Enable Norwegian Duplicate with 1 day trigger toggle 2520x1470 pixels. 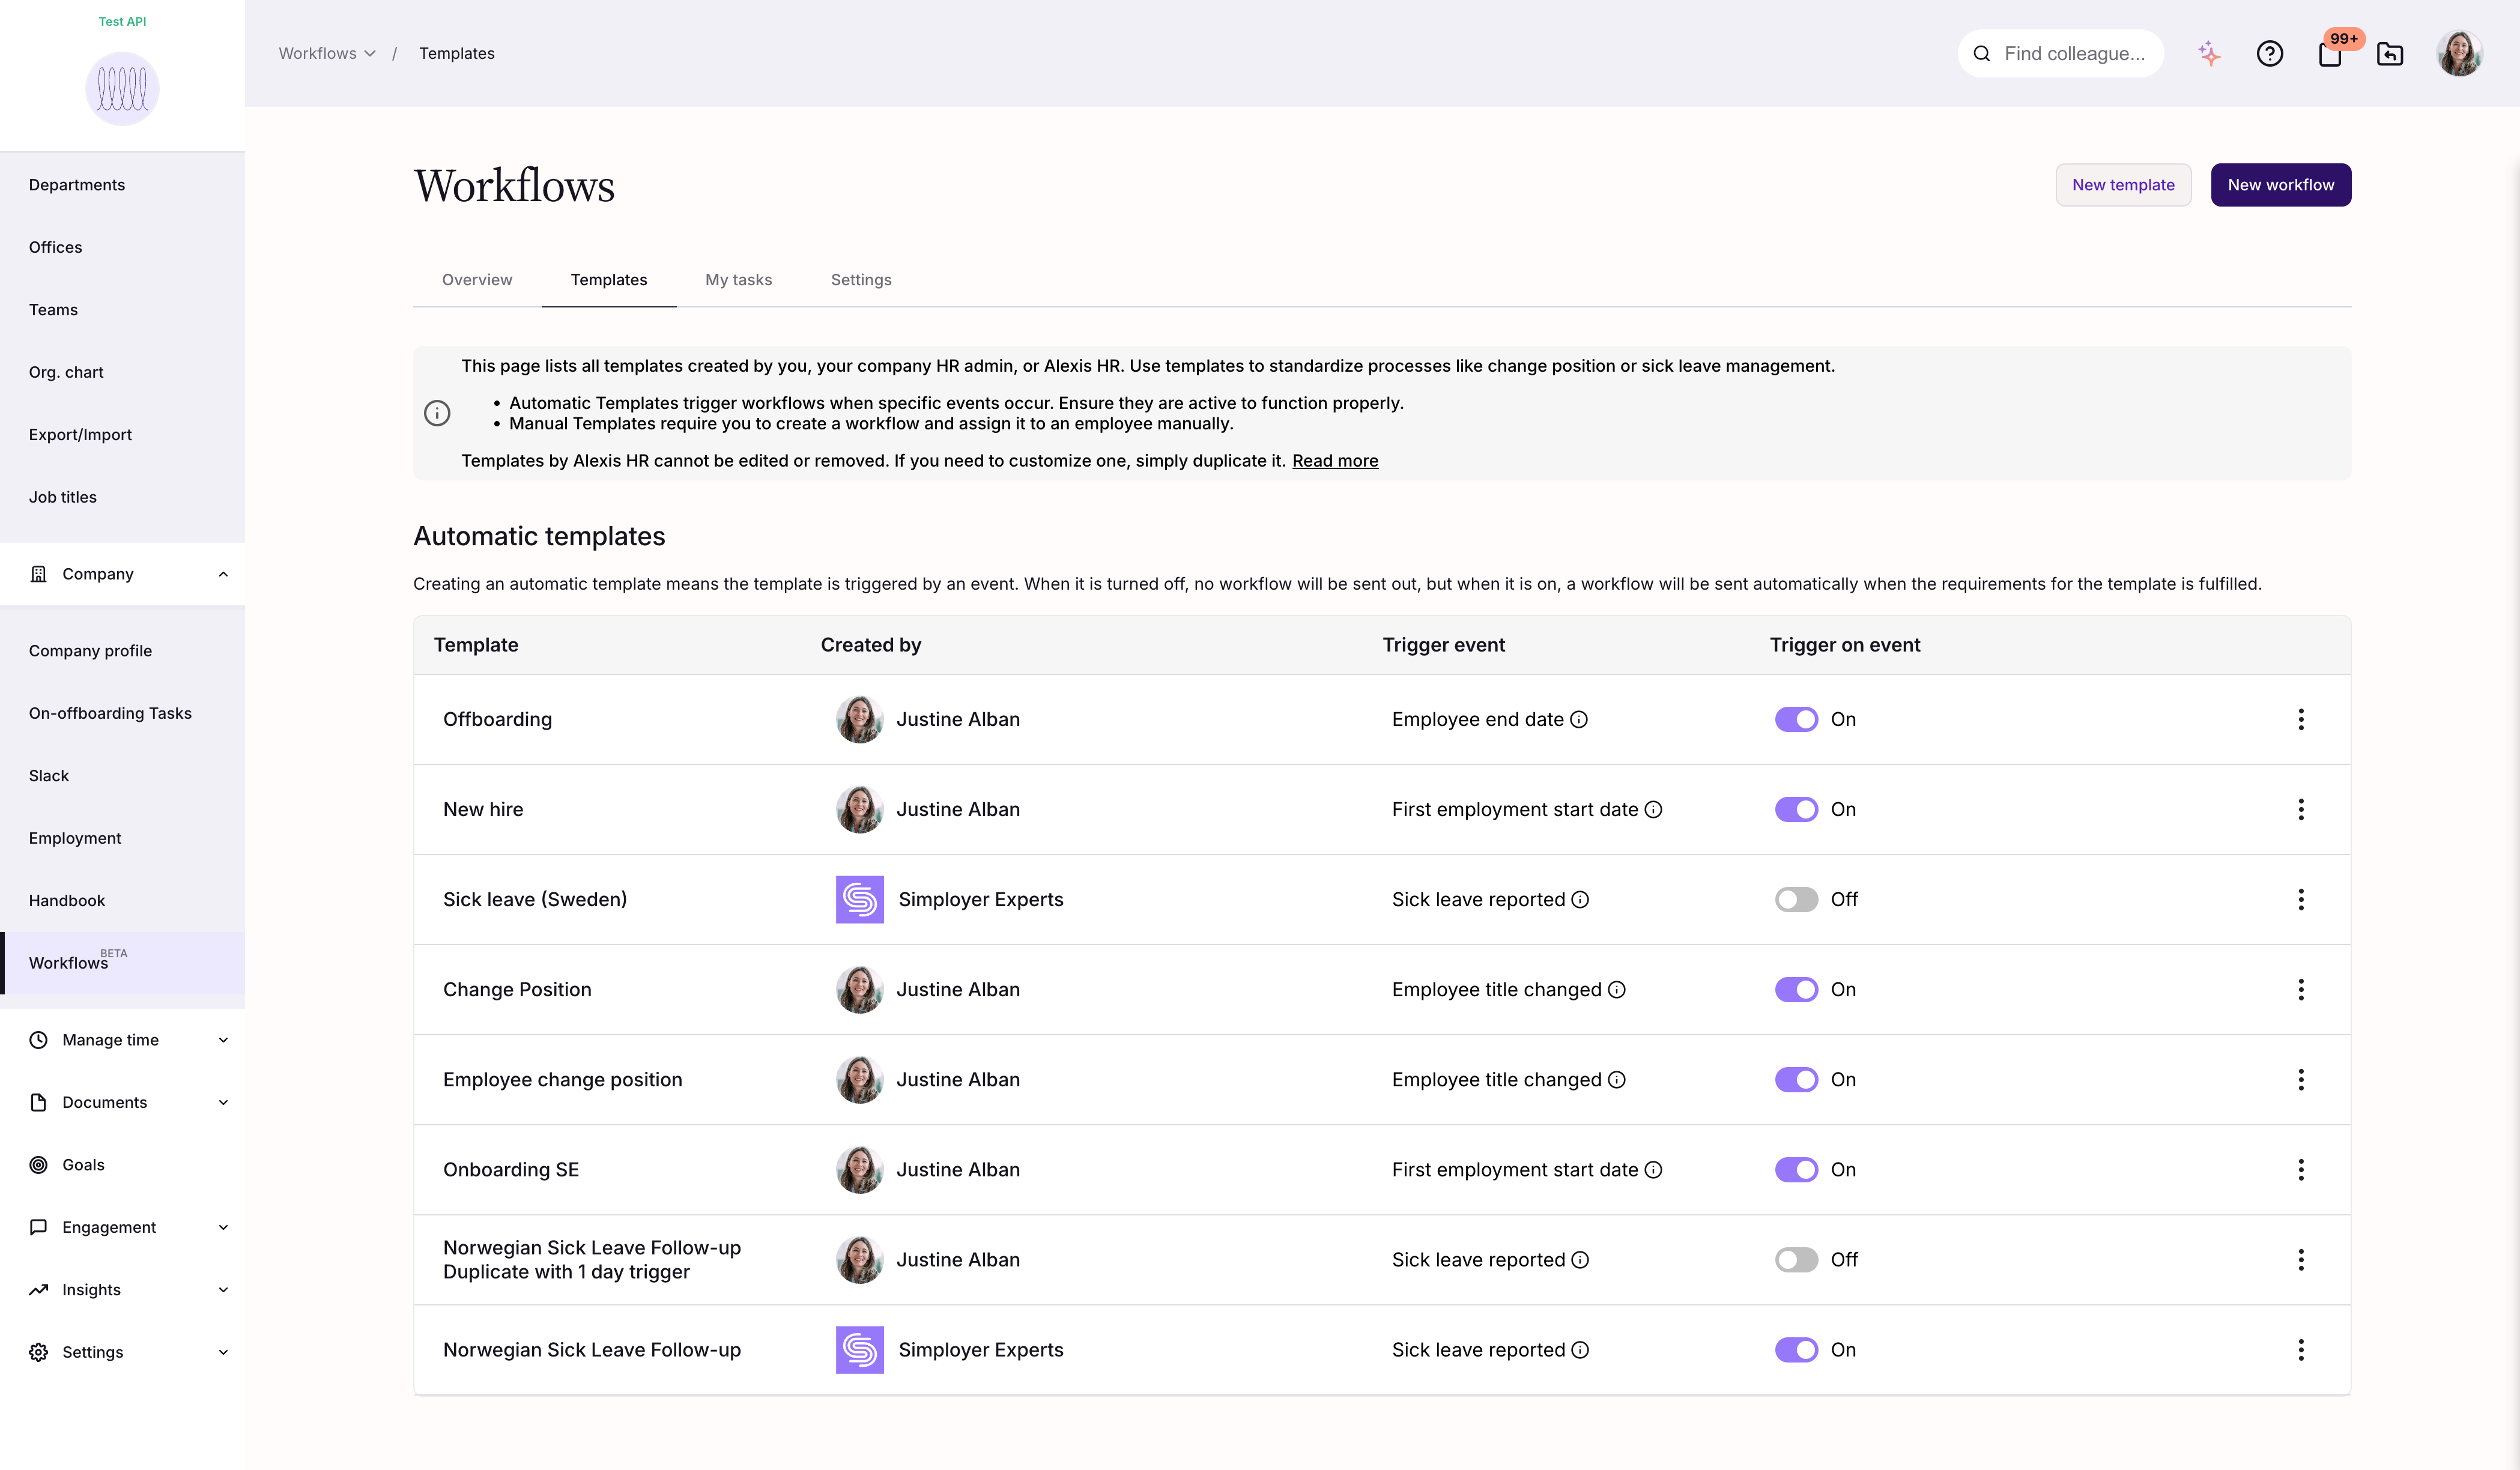(1796, 1259)
